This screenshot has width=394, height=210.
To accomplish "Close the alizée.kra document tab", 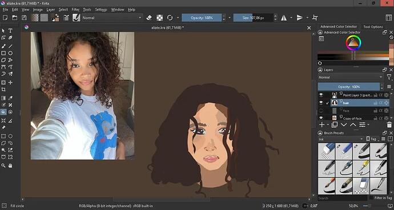I will [x=309, y=28].
